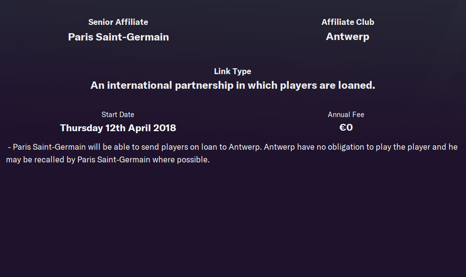Image resolution: width=466 pixels, height=277 pixels.
Task: Click the Thursday 12th April 2018 date
Action: [x=118, y=128]
